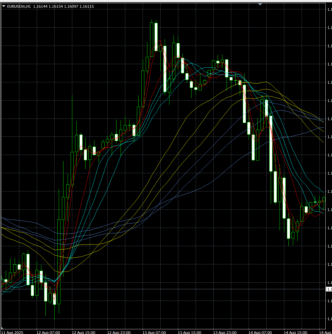Click the gray chart shift triangle marker

pos(260,4)
